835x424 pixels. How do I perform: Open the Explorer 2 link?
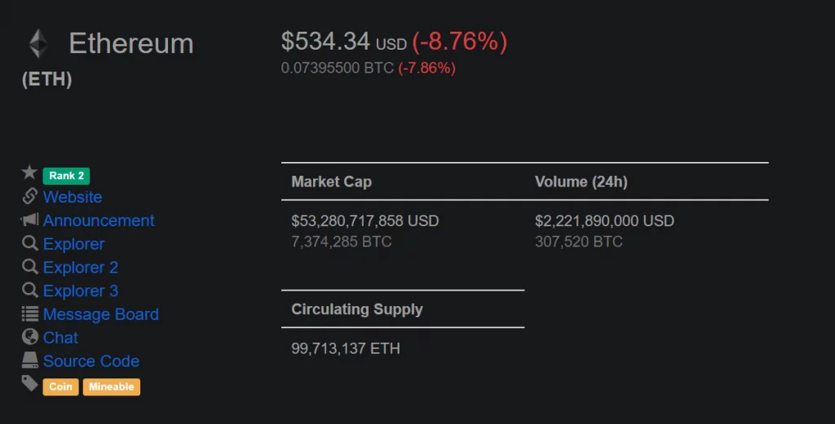point(81,267)
